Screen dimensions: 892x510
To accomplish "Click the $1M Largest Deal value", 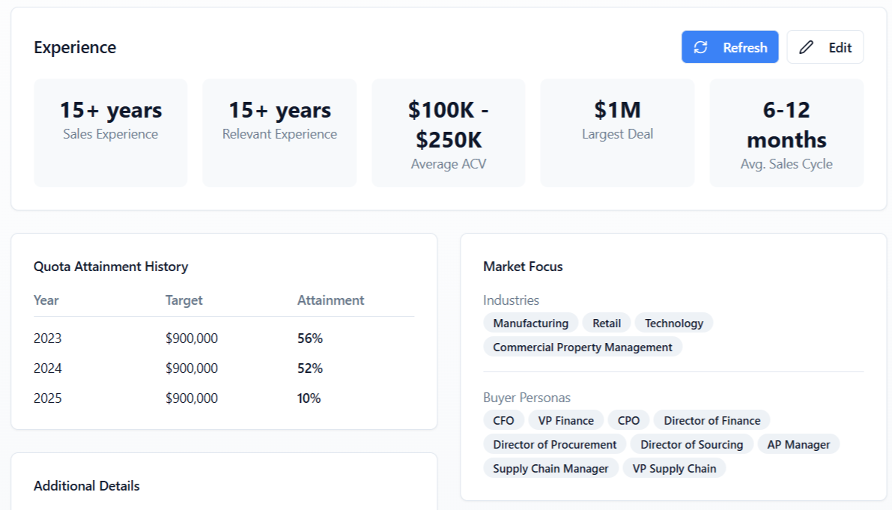I will (617, 110).
